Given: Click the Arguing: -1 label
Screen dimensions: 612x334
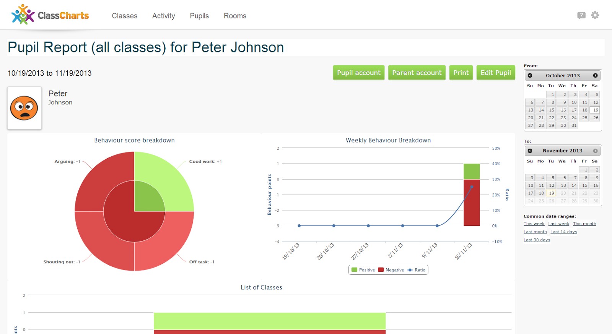Looking at the screenshot, I should 67,162.
